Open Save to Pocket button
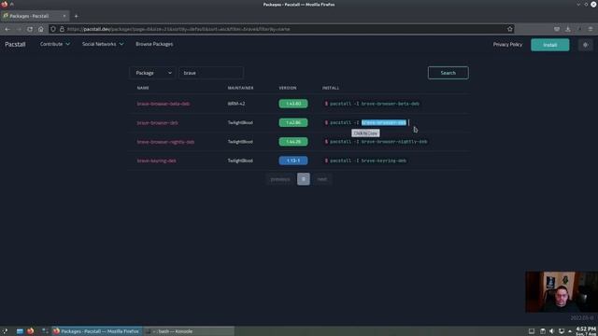This screenshot has width=598, height=336. point(557,29)
